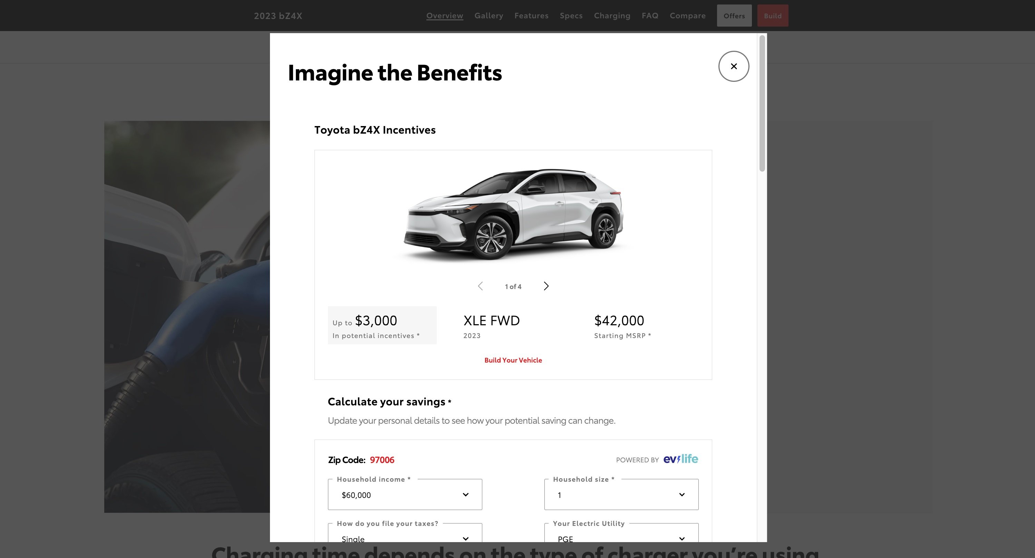Click the previous carousel arrow
Screen dimensions: 1035x558
click(481, 286)
